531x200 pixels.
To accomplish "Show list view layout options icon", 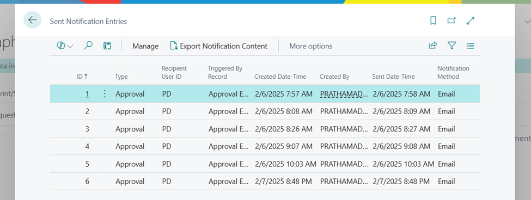I will pyautogui.click(x=471, y=46).
